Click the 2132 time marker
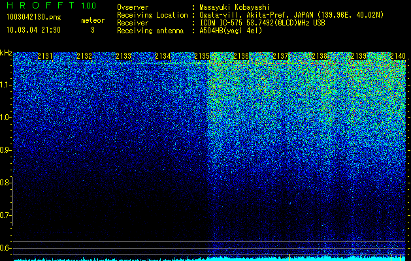411x261 pixels. click(84, 56)
